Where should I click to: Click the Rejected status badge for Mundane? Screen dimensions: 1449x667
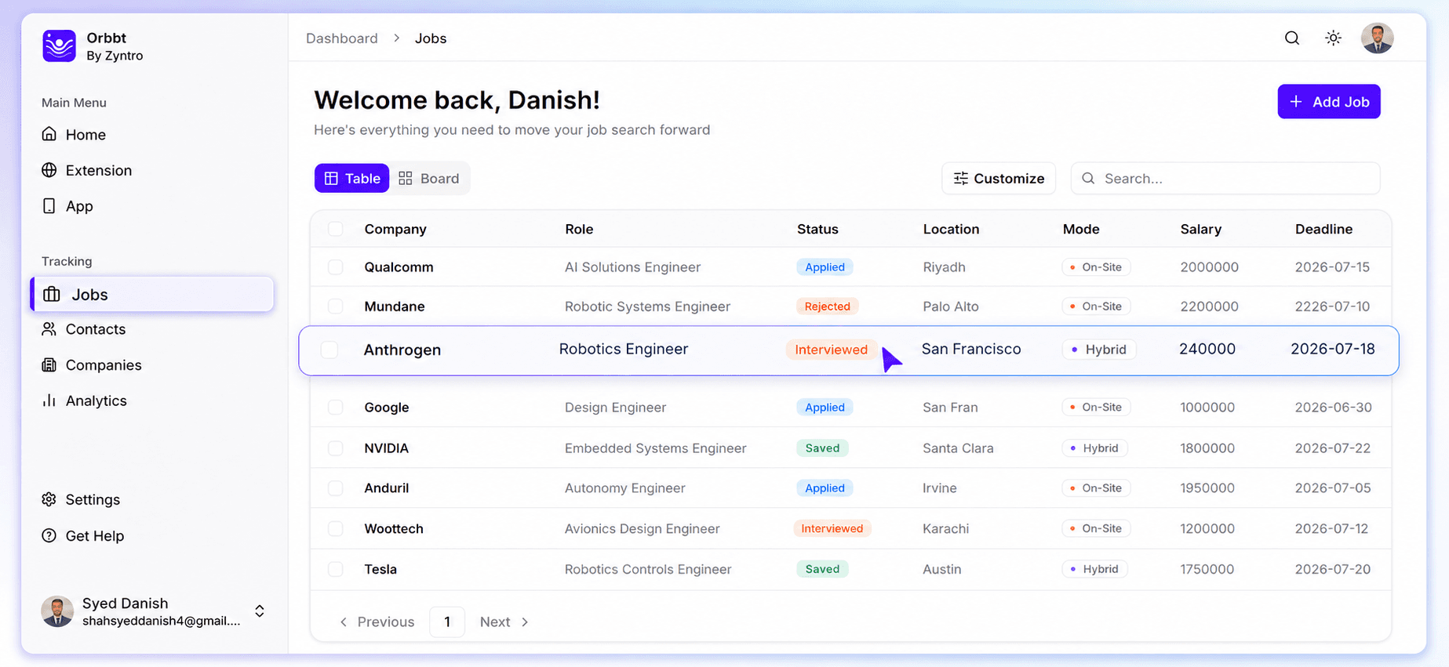(827, 306)
